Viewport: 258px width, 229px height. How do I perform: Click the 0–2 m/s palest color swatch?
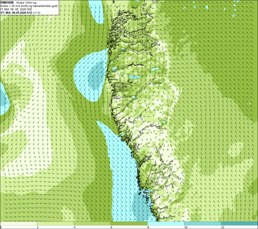pyautogui.click(x=18, y=224)
